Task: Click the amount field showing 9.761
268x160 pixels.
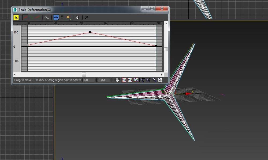Action: 103,80
